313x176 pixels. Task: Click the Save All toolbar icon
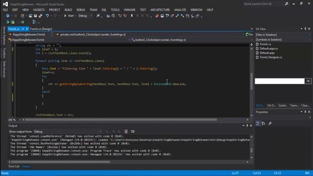click(x=41, y=16)
